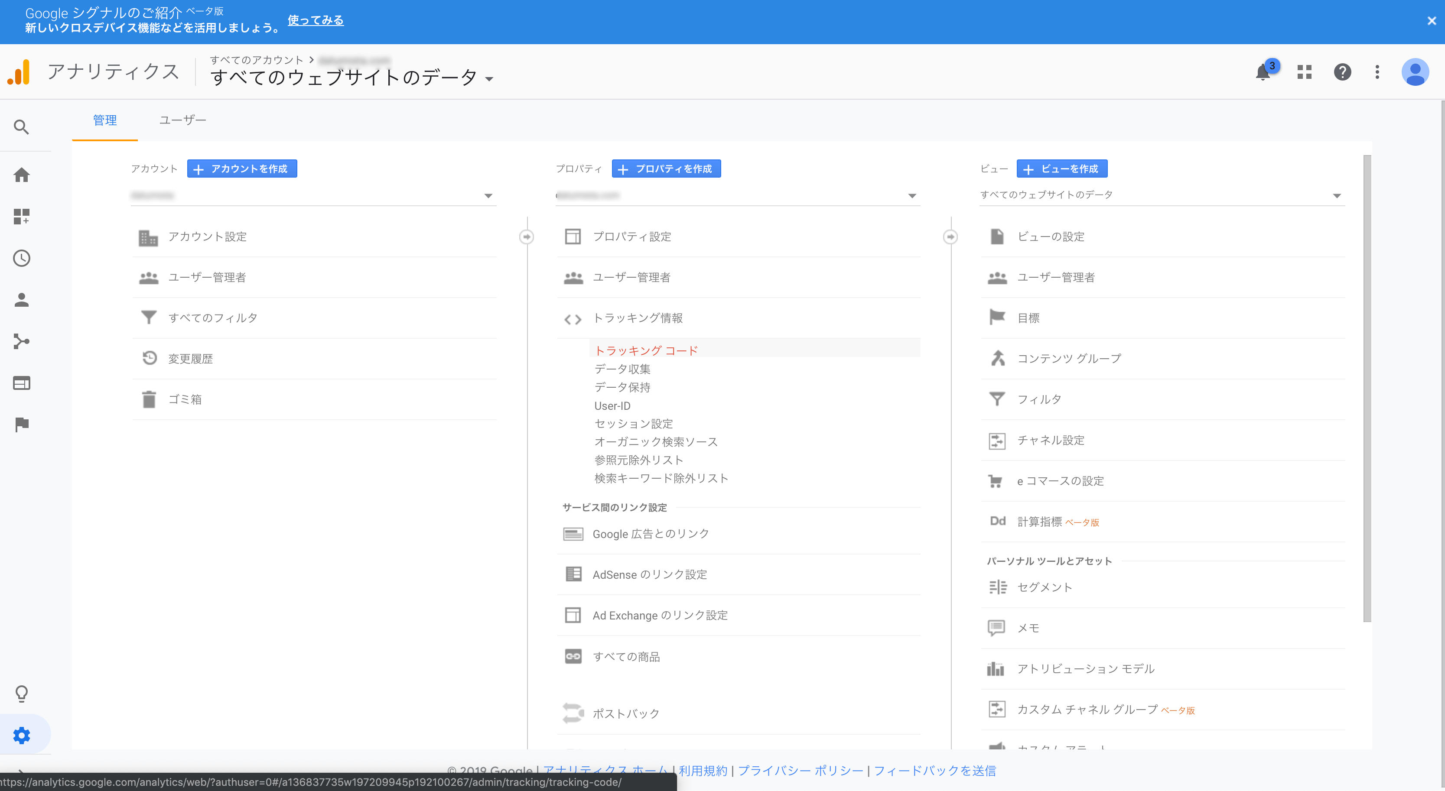This screenshot has width=1445, height=791.
Task: Click the Admin gear icon
Action: 21,735
